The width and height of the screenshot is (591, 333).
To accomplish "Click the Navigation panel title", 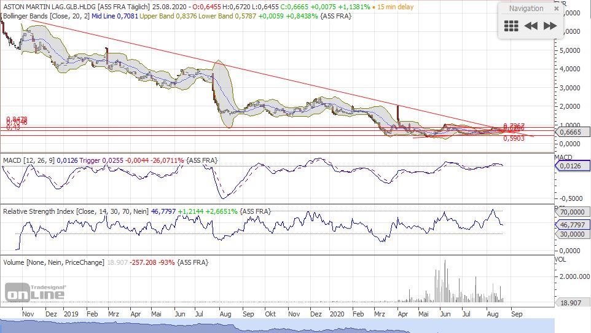I will 526,9.
